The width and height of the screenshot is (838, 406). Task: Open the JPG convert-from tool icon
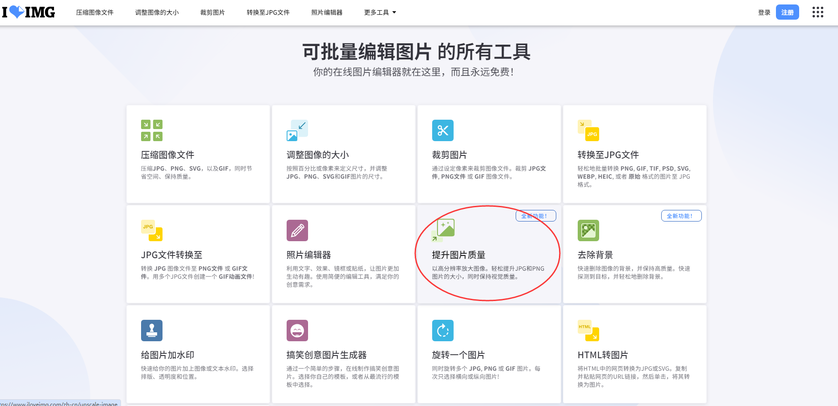point(151,230)
